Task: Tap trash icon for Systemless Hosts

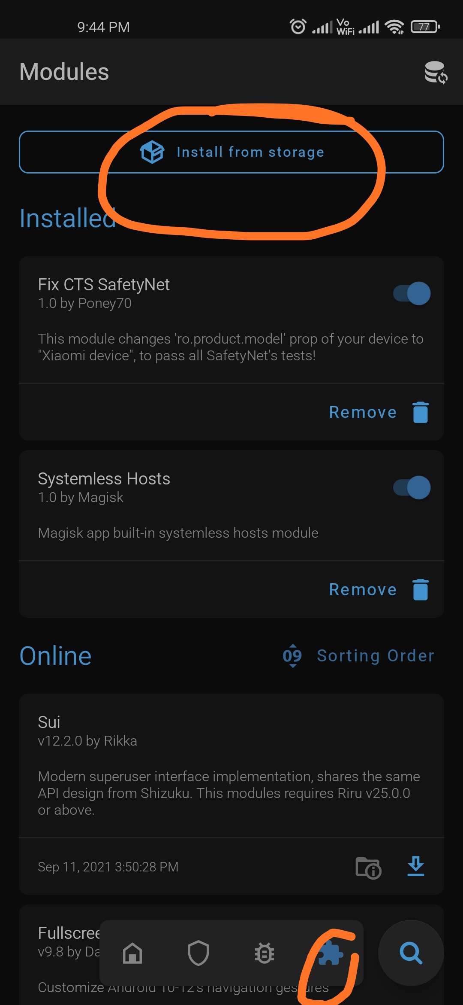Action: pos(420,590)
